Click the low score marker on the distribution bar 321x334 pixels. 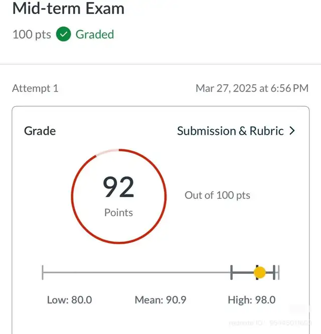tap(231, 272)
